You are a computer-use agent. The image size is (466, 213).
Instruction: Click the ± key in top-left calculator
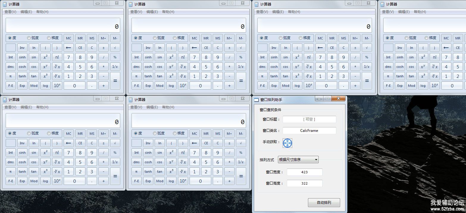click(x=103, y=48)
